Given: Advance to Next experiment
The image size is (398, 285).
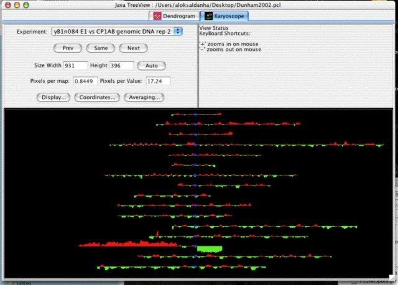Looking at the screenshot, I should click(x=133, y=49).
